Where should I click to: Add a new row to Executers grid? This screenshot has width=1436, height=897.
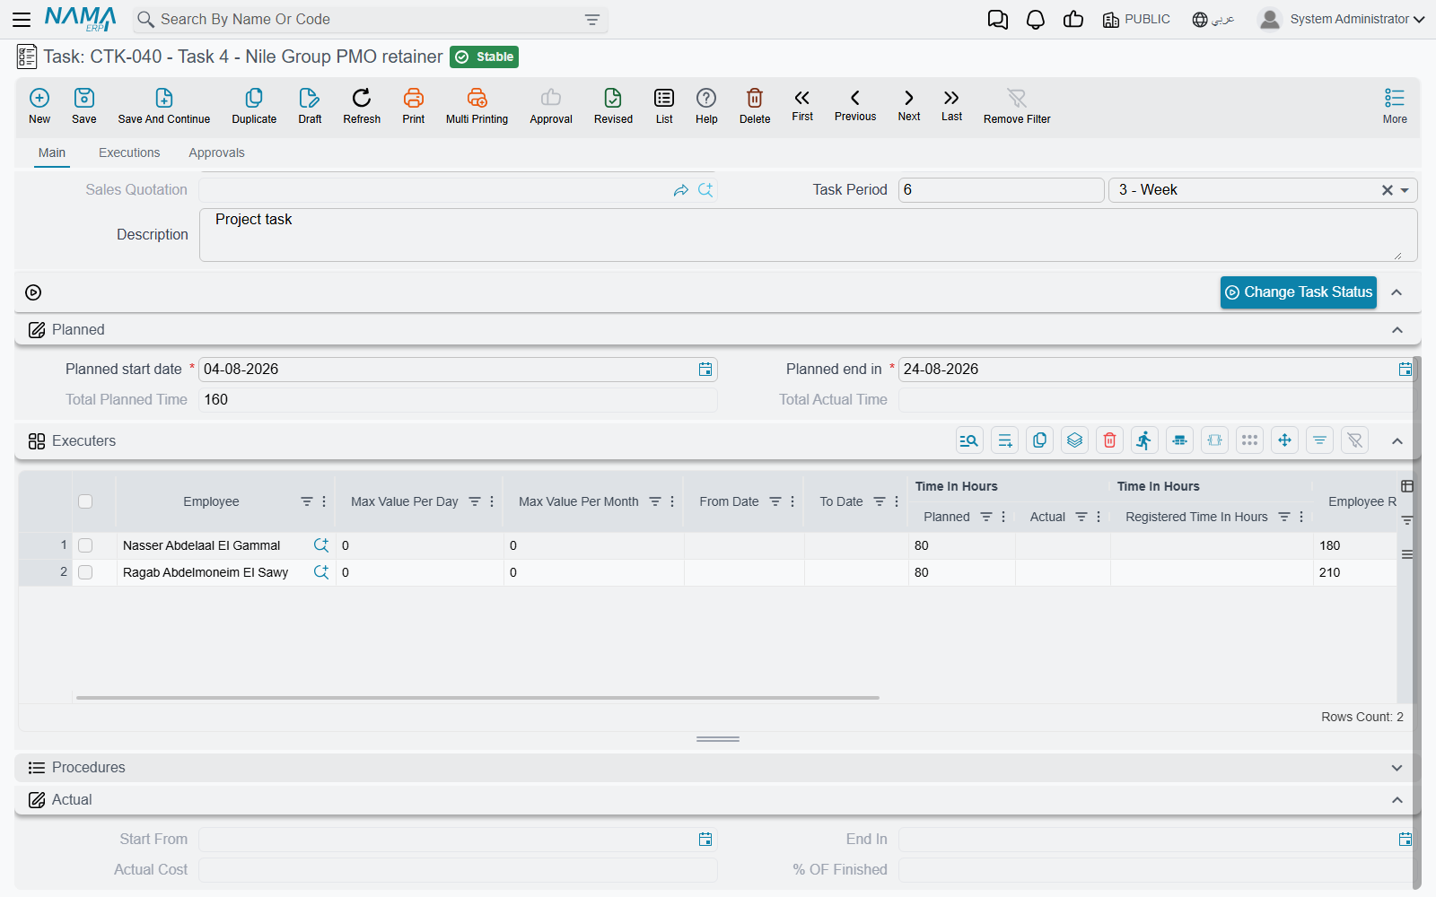click(1004, 440)
